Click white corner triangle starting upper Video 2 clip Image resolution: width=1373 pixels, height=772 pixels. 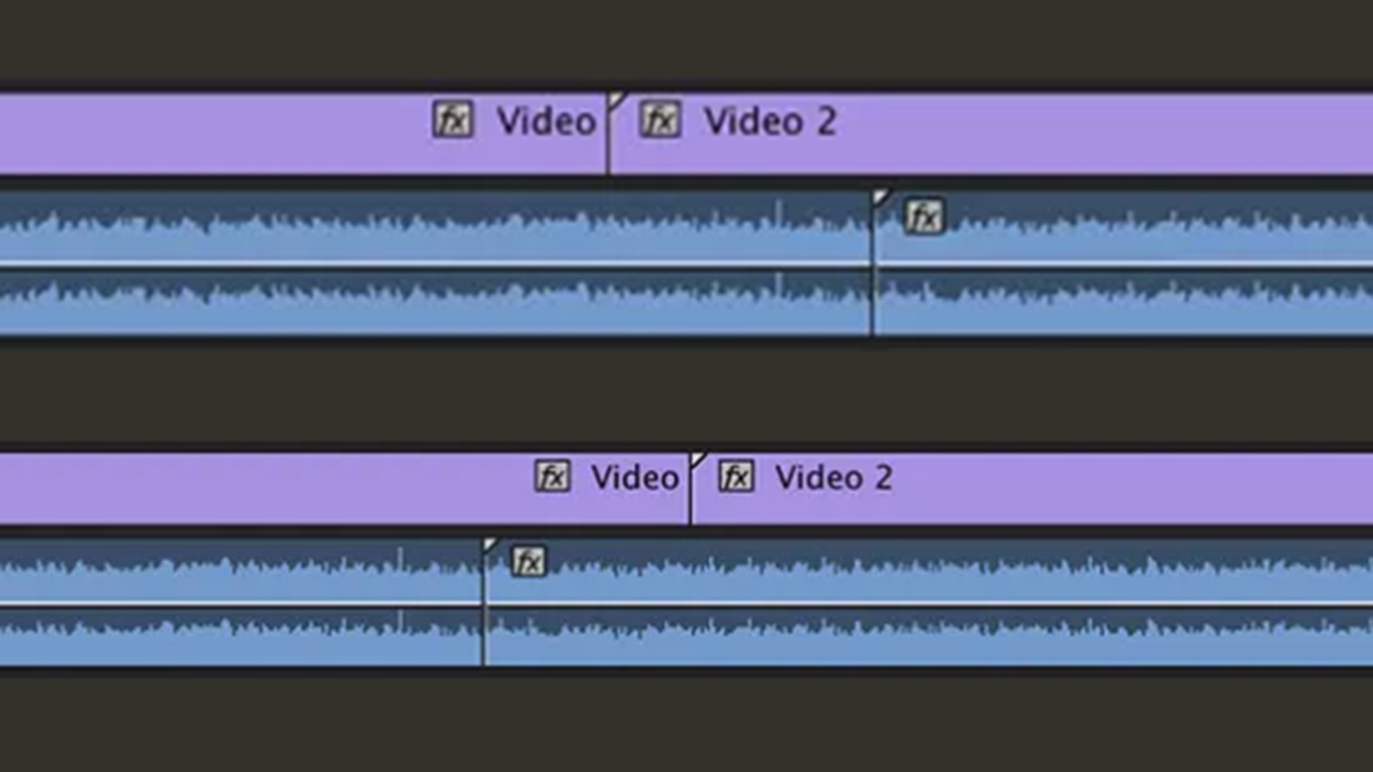[x=617, y=100]
